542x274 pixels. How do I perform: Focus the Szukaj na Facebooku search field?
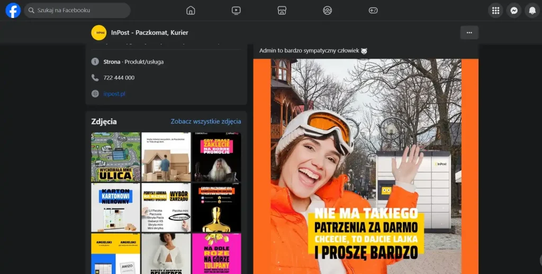[77, 11]
